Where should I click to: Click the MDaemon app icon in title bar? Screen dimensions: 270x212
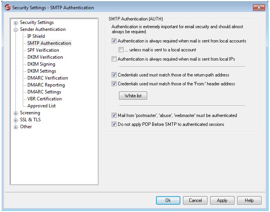(8, 7)
